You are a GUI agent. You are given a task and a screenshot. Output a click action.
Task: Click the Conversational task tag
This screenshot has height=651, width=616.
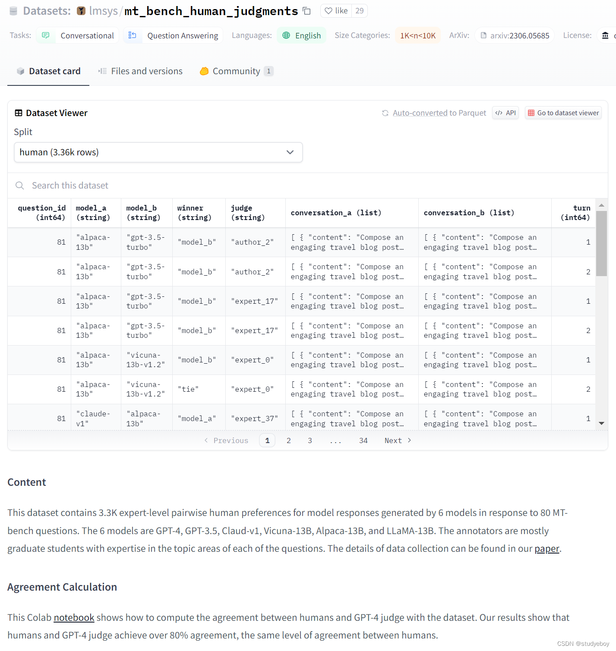coord(78,35)
